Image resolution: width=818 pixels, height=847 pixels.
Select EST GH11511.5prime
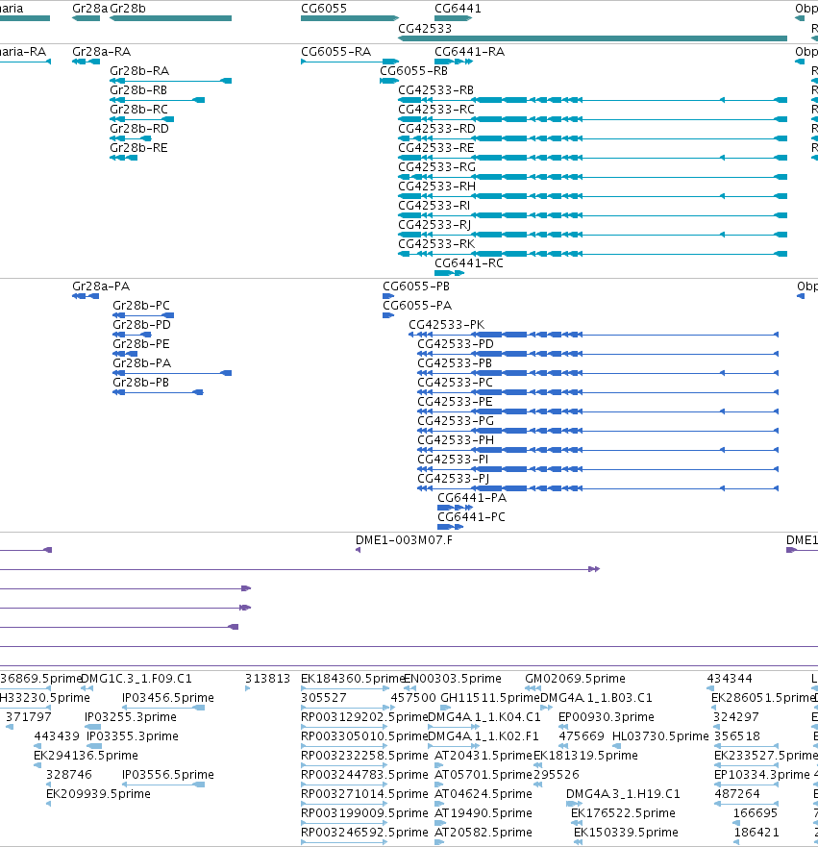coord(445,708)
